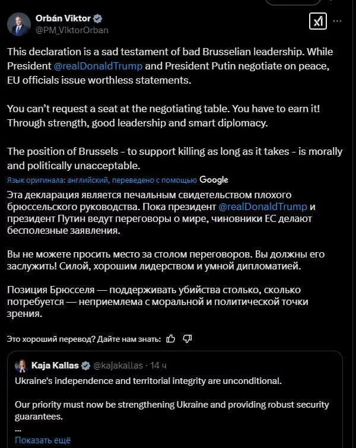This screenshot has height=448, width=356.
Task: Open the quoted post about Ukraine's independence
Action: click(x=178, y=398)
